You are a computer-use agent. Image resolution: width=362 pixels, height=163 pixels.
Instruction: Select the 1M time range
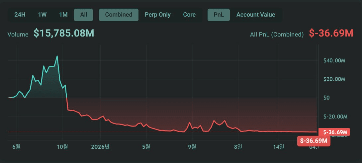tap(63, 15)
